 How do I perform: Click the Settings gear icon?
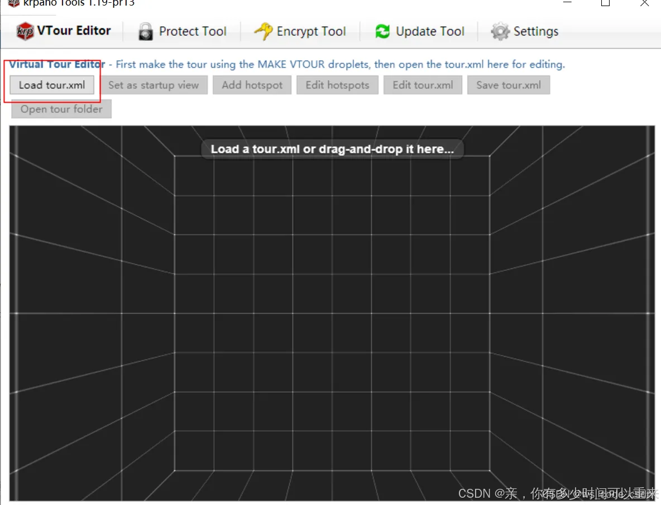(500, 31)
